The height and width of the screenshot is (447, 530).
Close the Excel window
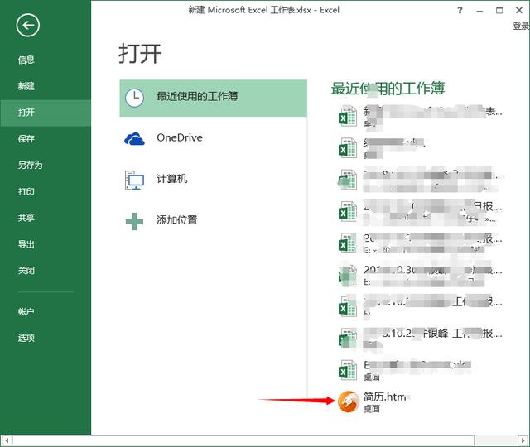519,10
